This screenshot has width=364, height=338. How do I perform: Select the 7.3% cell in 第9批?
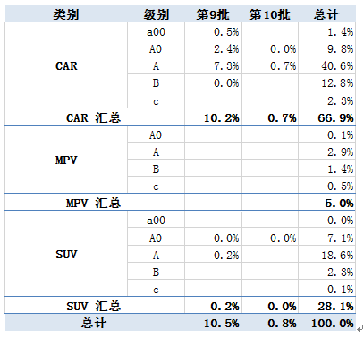(213, 65)
